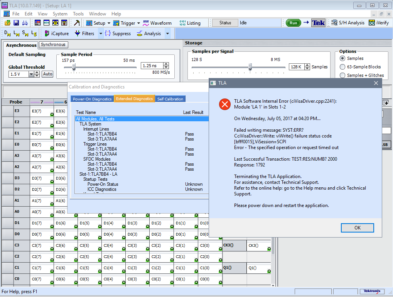Select the ICC Diagnostics test row
This screenshot has width=393, height=297.
point(142,189)
